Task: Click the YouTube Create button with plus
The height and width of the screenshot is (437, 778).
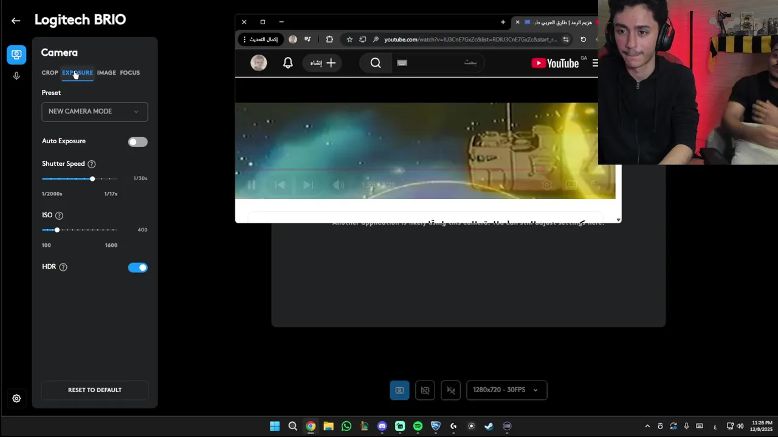Action: click(323, 63)
